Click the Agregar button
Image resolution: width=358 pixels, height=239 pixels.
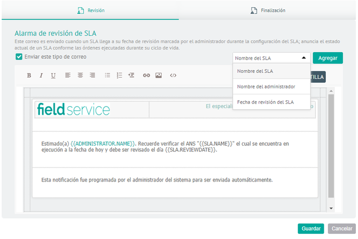click(x=327, y=58)
